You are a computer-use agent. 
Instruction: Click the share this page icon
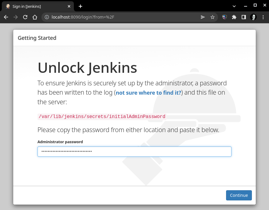click(203, 17)
